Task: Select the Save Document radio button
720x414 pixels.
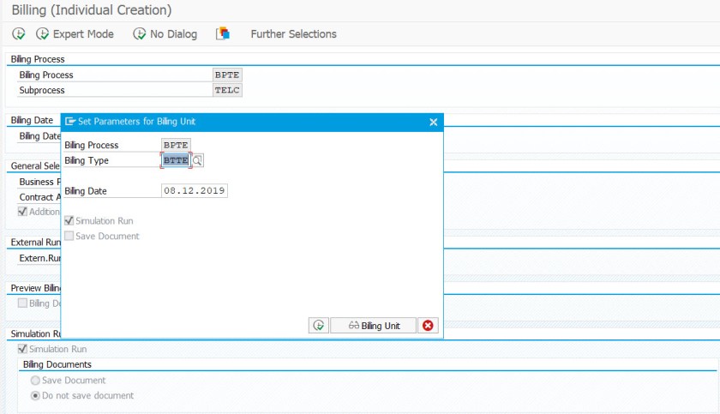Action: pyautogui.click(x=35, y=381)
